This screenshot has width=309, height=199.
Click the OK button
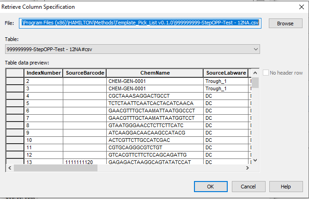210,187
